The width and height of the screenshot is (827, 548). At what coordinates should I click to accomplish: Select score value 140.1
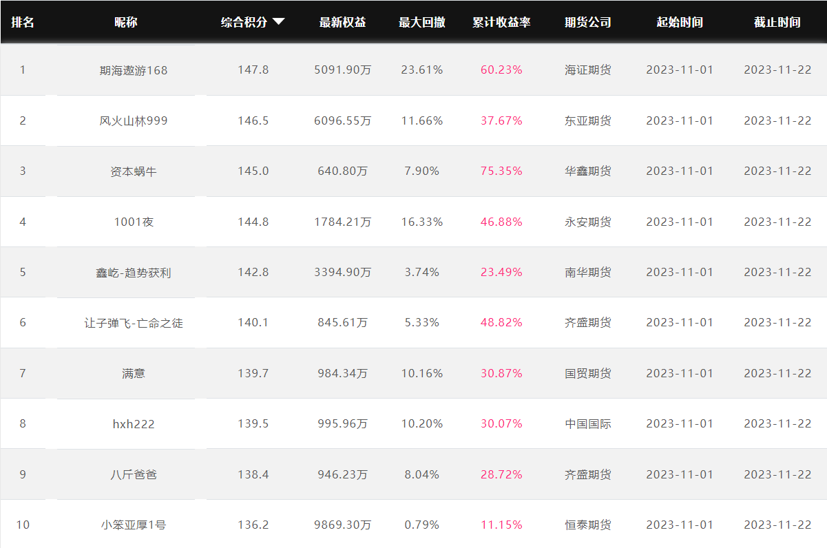click(253, 322)
